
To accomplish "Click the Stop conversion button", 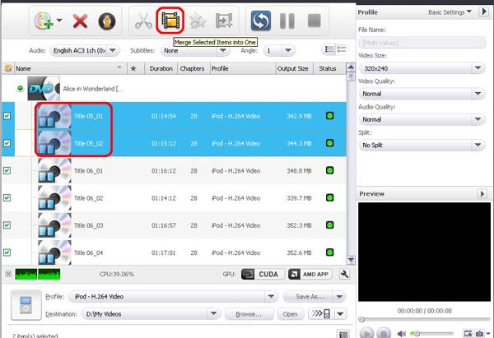I will click(x=315, y=21).
